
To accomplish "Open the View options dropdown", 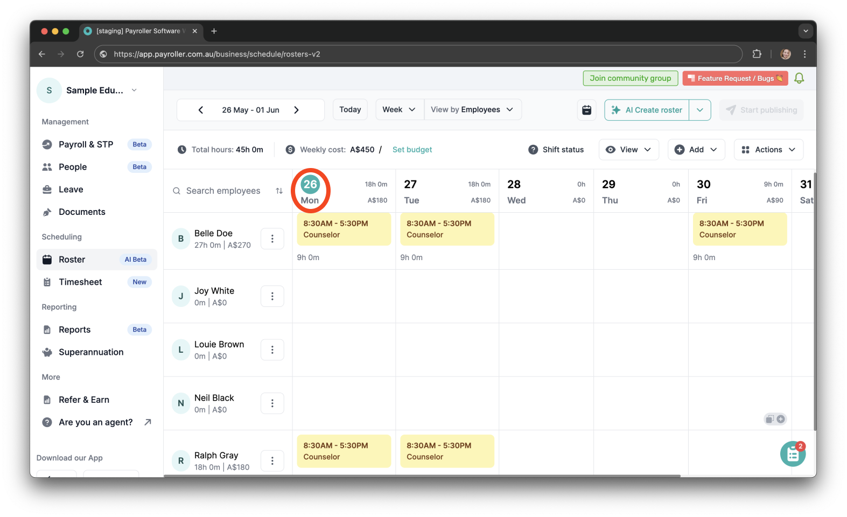I will tap(629, 150).
